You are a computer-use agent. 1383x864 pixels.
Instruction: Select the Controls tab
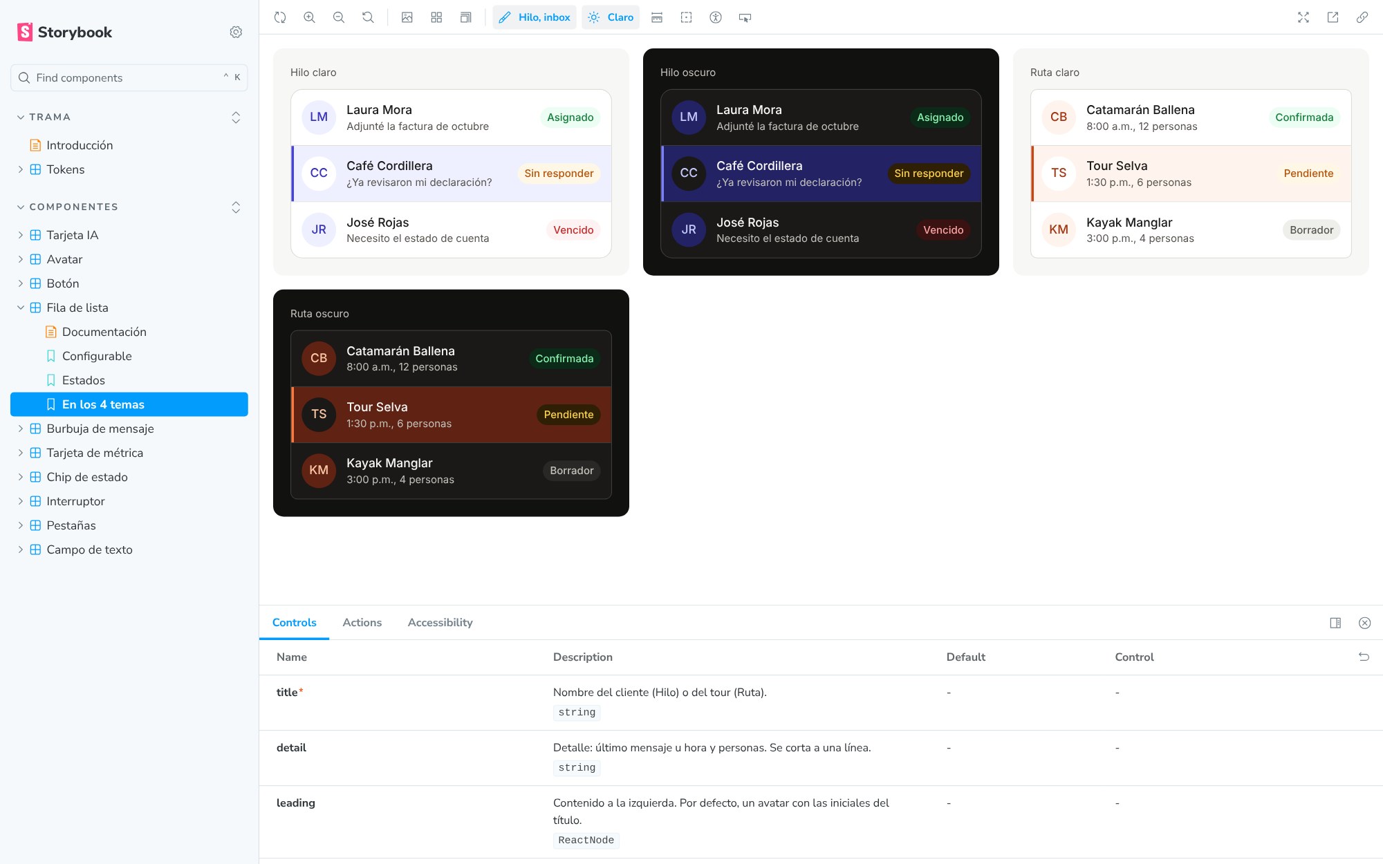[295, 622]
